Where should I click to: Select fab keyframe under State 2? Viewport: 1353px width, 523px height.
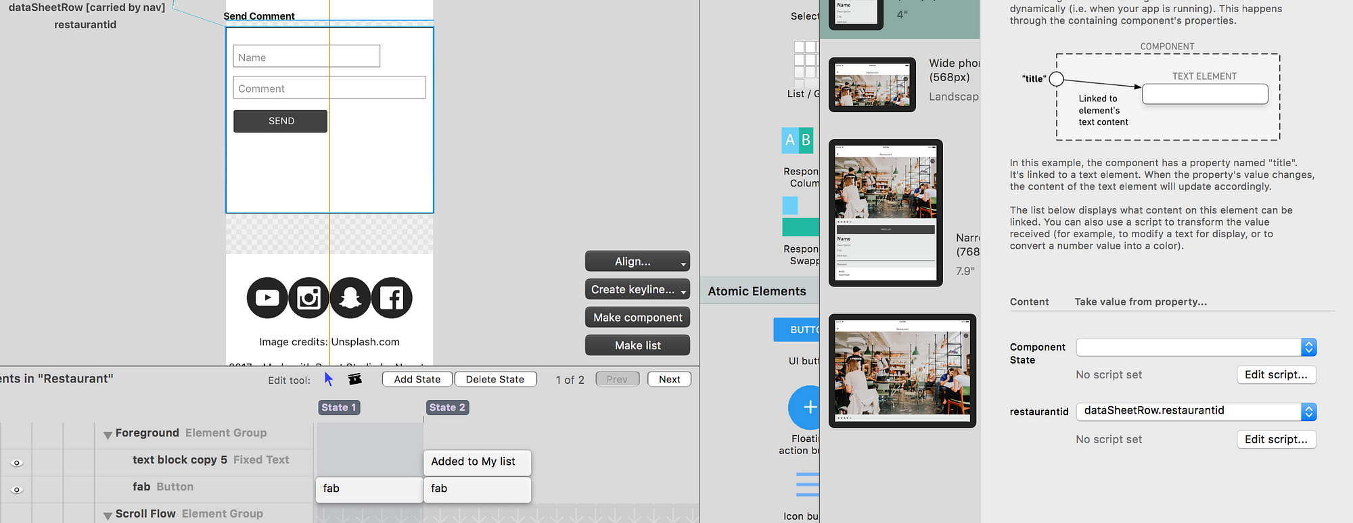(477, 489)
